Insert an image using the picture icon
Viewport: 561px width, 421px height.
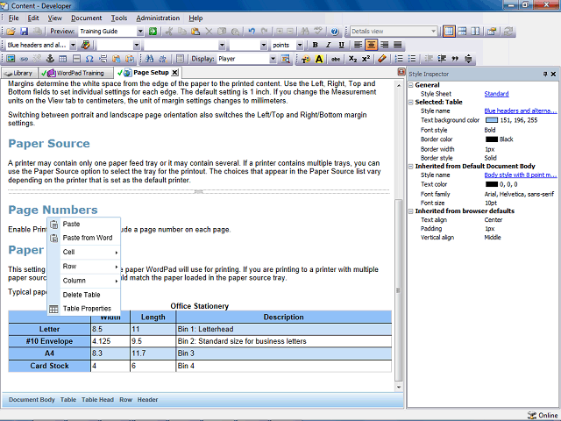pyautogui.click(x=11, y=59)
